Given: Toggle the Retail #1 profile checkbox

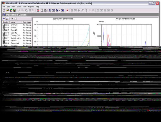Looking at the screenshot, I should click(4, 41).
